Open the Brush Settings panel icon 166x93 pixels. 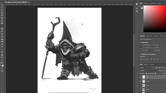pyautogui.click(x=137, y=9)
